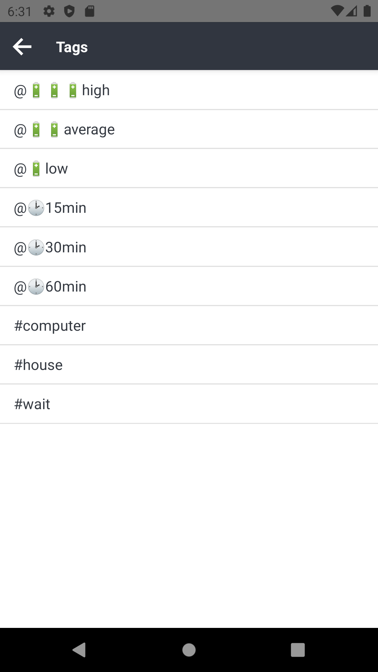Click the clock icon on the 60min tag
The width and height of the screenshot is (378, 672).
click(36, 286)
